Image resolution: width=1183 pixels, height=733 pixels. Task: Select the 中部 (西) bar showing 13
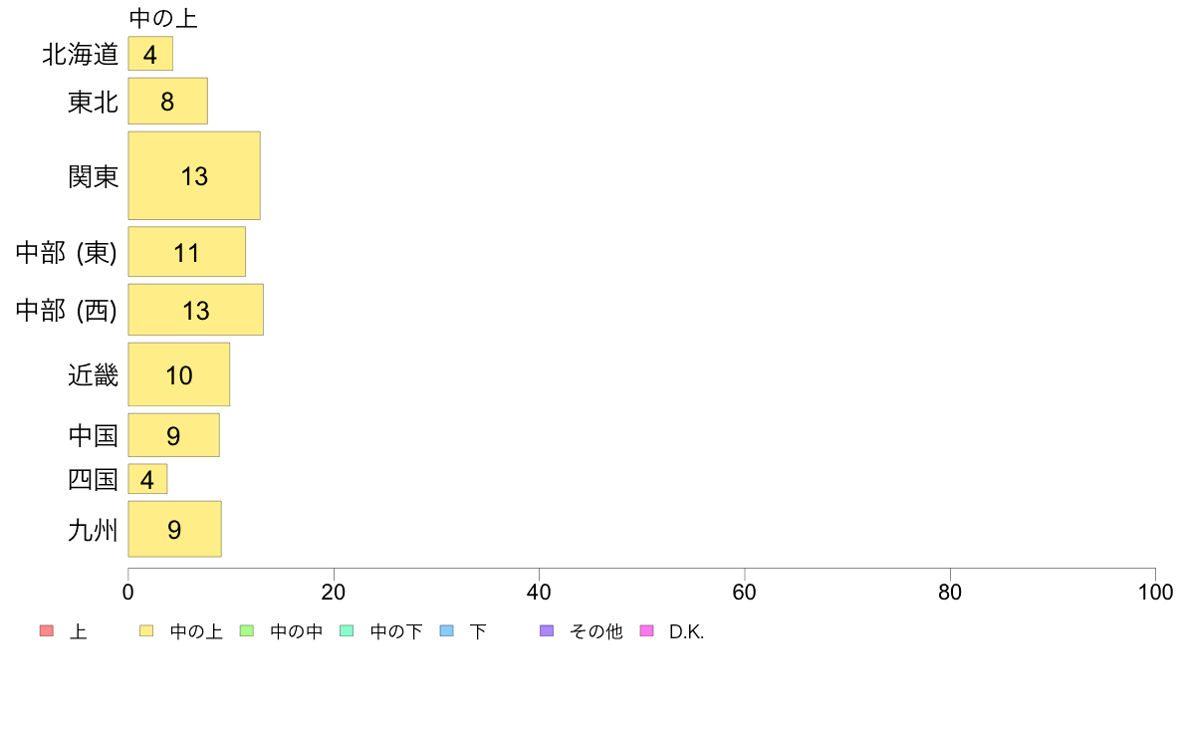(x=195, y=310)
